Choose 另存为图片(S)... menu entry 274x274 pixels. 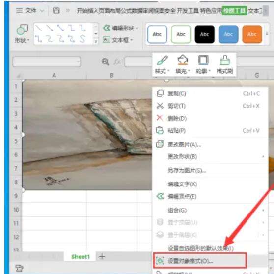[x=210, y=170]
